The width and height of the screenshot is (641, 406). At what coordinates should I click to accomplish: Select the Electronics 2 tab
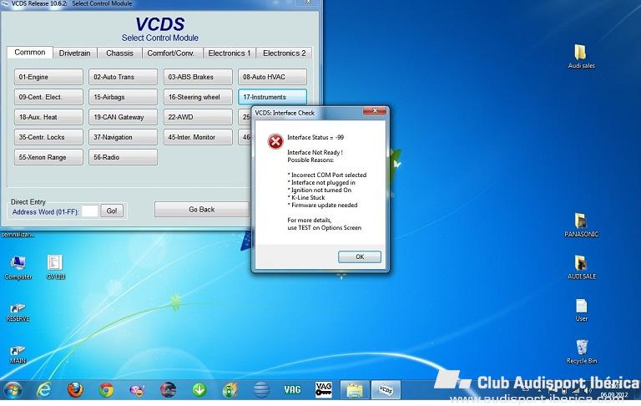[284, 53]
